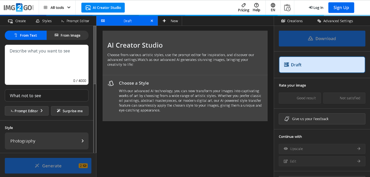Click the Create tab AI icon
Screen dimensions: 370x177
point(10,21)
